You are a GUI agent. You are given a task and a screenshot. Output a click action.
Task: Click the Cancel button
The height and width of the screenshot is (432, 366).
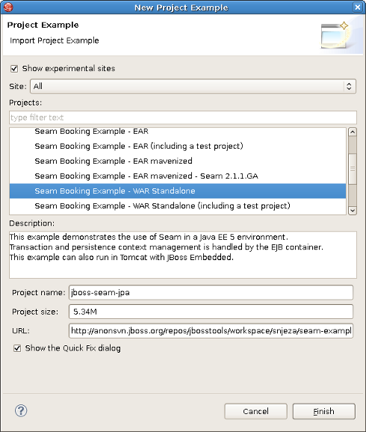(256, 411)
